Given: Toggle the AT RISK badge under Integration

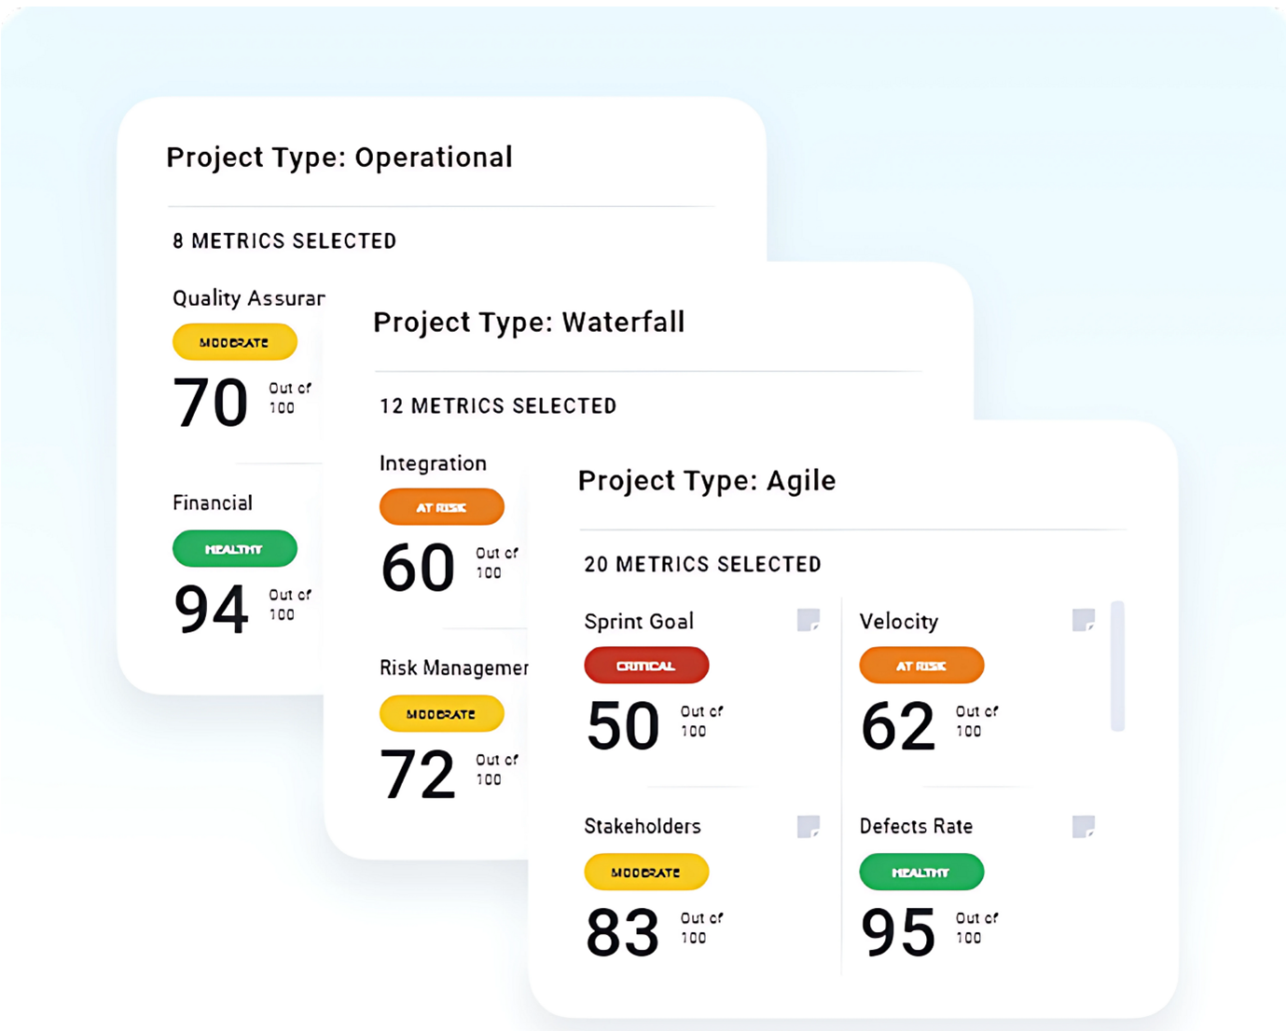Looking at the screenshot, I should tap(441, 506).
